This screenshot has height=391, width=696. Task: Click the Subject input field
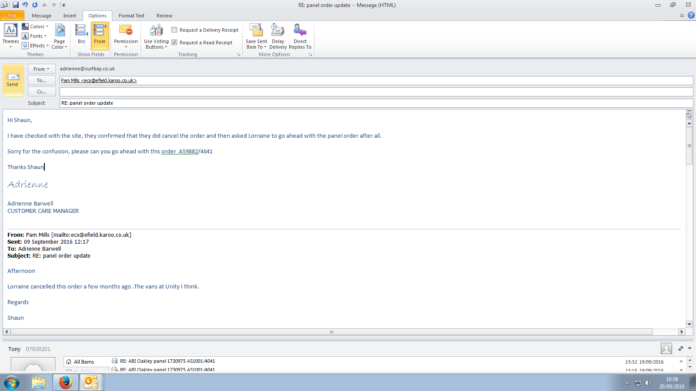tap(376, 103)
